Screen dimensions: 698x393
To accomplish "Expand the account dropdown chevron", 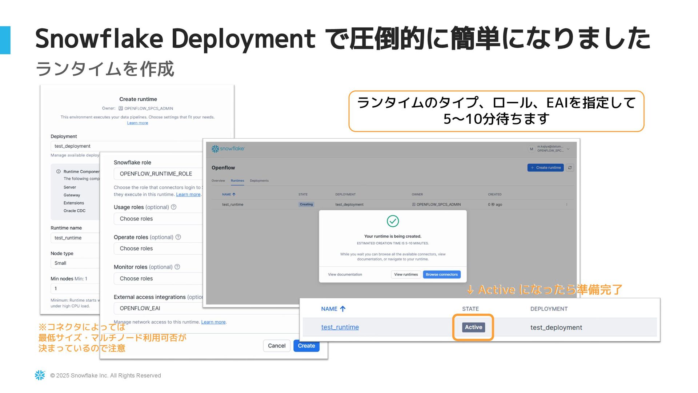I will [x=568, y=149].
